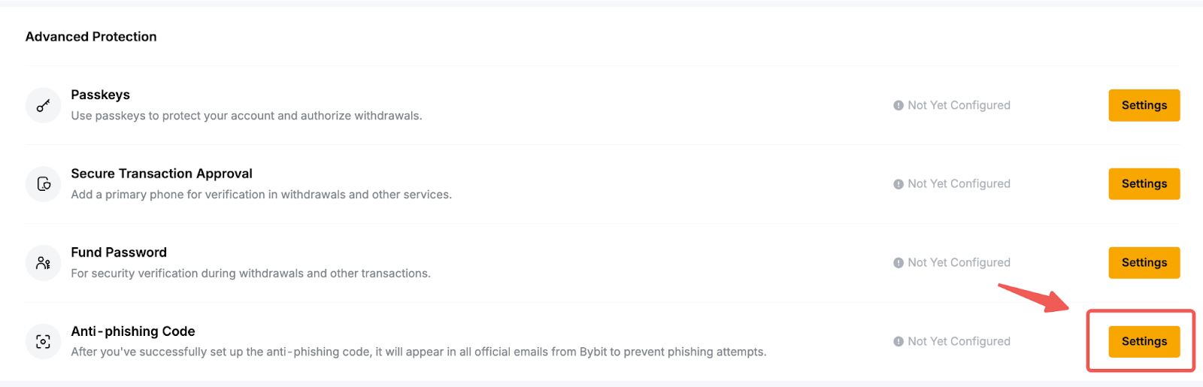The image size is (1203, 387).
Task: Click the Fund Password person icon
Action: tap(44, 263)
